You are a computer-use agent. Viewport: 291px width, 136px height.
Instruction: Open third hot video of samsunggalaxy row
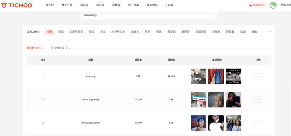pyautogui.click(x=233, y=100)
